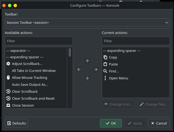Select the Allow Mouse Tracking mouse icon
Viewport: 174px width, 132px height.
tap(8, 77)
